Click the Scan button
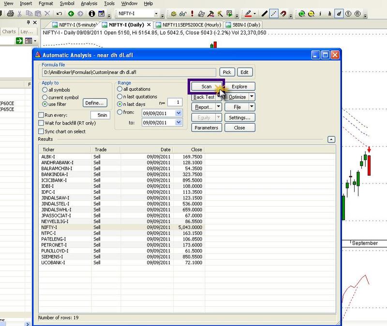Image resolution: width=387 pixels, height=326 pixels. point(207,86)
